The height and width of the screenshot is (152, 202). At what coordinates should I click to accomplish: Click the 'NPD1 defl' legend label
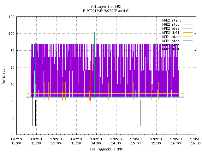pos(171,49)
